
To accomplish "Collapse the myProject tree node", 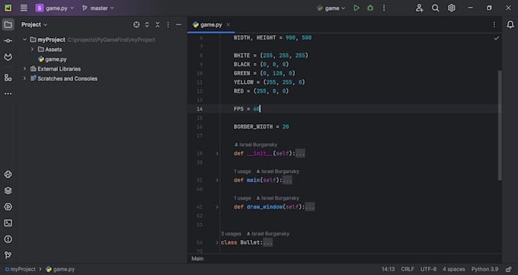I will pos(25,40).
